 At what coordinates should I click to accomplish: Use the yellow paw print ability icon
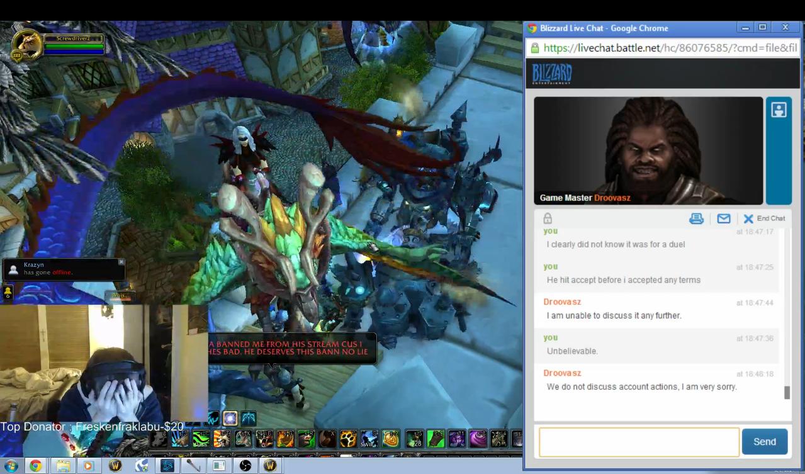pyautogui.click(x=348, y=439)
